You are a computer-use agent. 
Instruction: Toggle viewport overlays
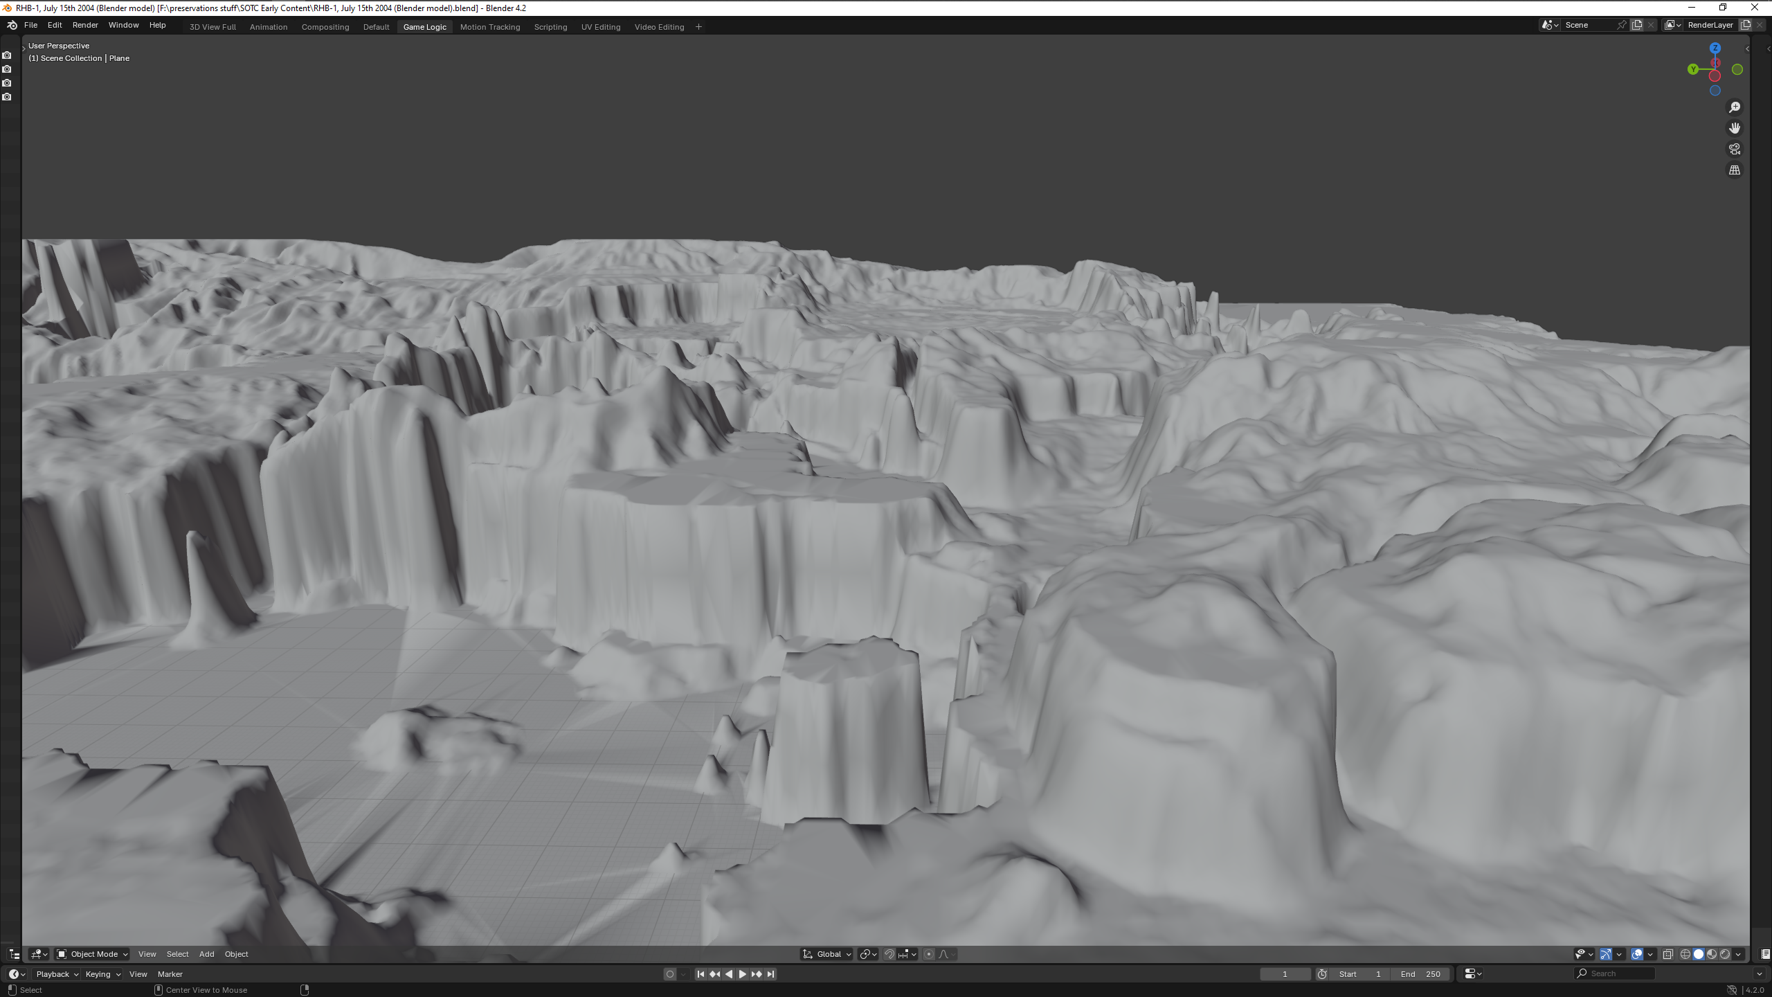point(1637,954)
